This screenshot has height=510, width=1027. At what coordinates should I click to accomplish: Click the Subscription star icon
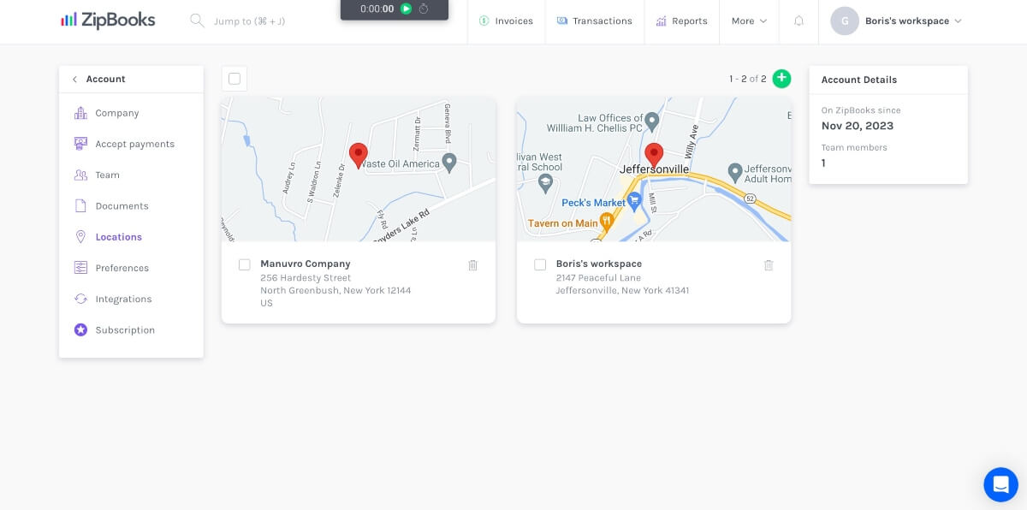tap(80, 329)
